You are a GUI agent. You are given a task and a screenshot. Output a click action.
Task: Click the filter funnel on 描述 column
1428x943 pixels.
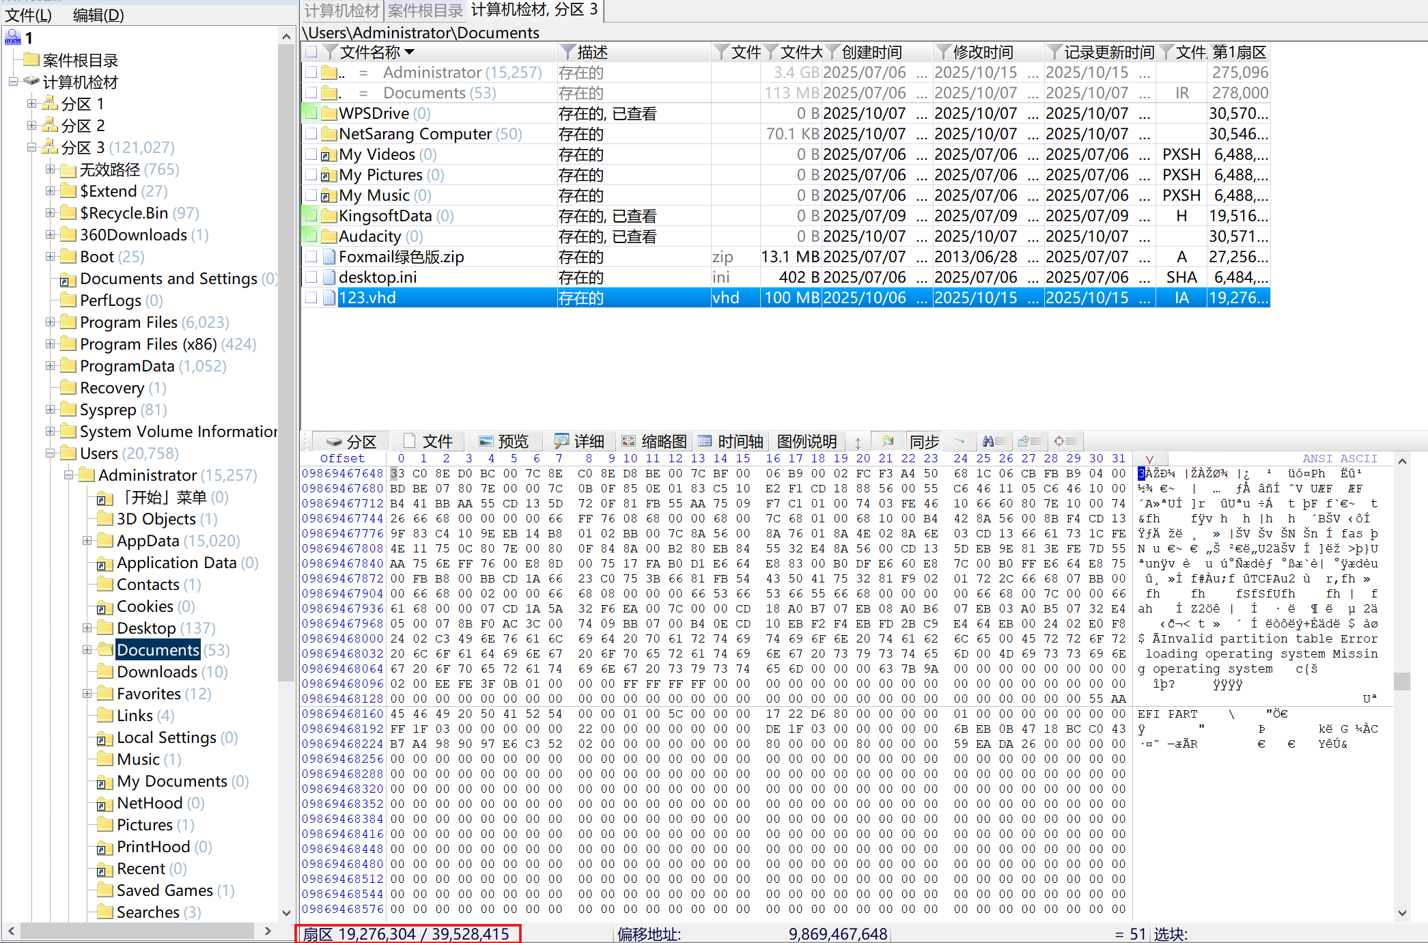coord(567,52)
